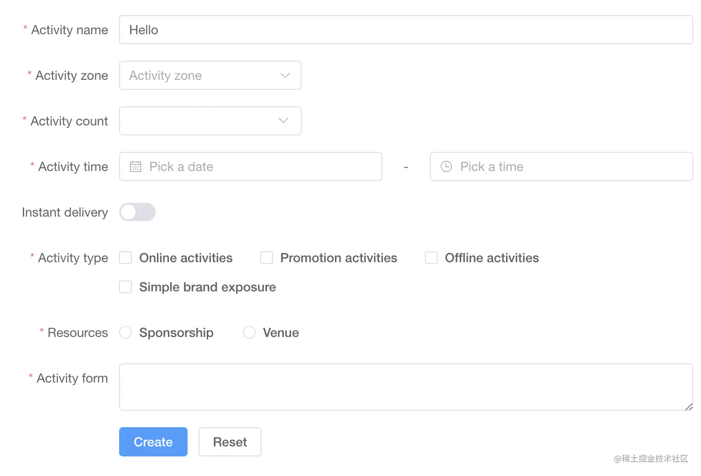The width and height of the screenshot is (701, 476).
Task: Select the Sponsorship radio button
Action: pyautogui.click(x=126, y=332)
